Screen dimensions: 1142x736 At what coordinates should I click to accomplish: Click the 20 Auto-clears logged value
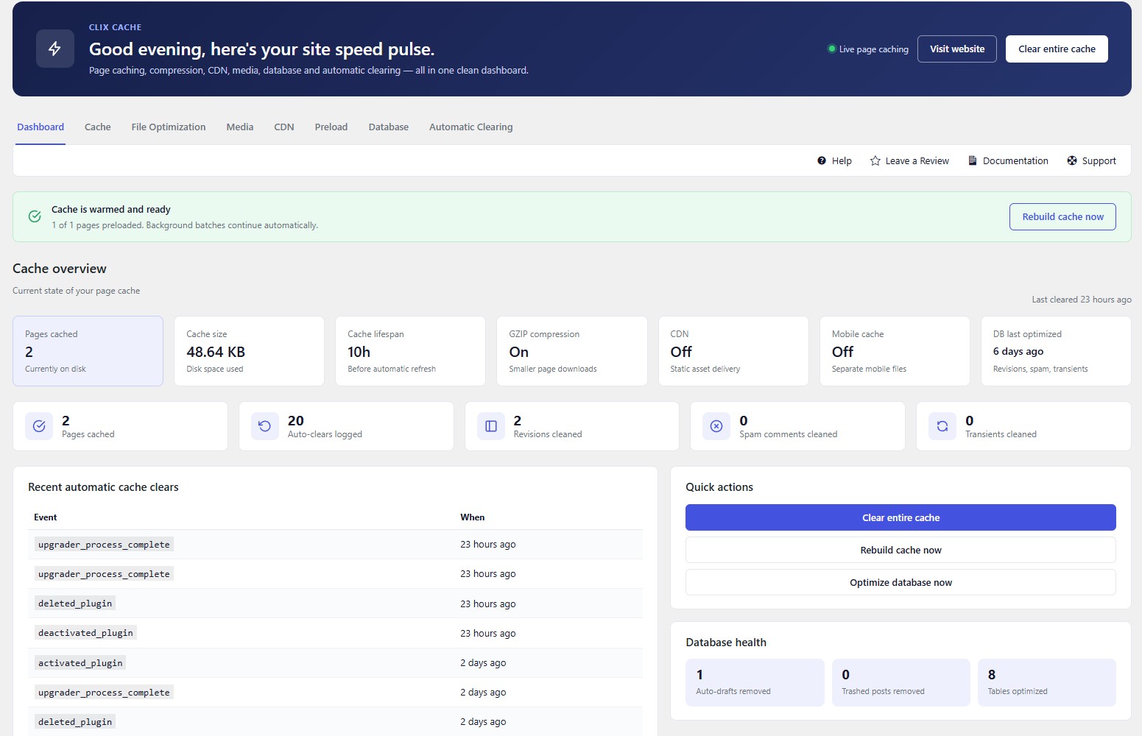click(296, 420)
